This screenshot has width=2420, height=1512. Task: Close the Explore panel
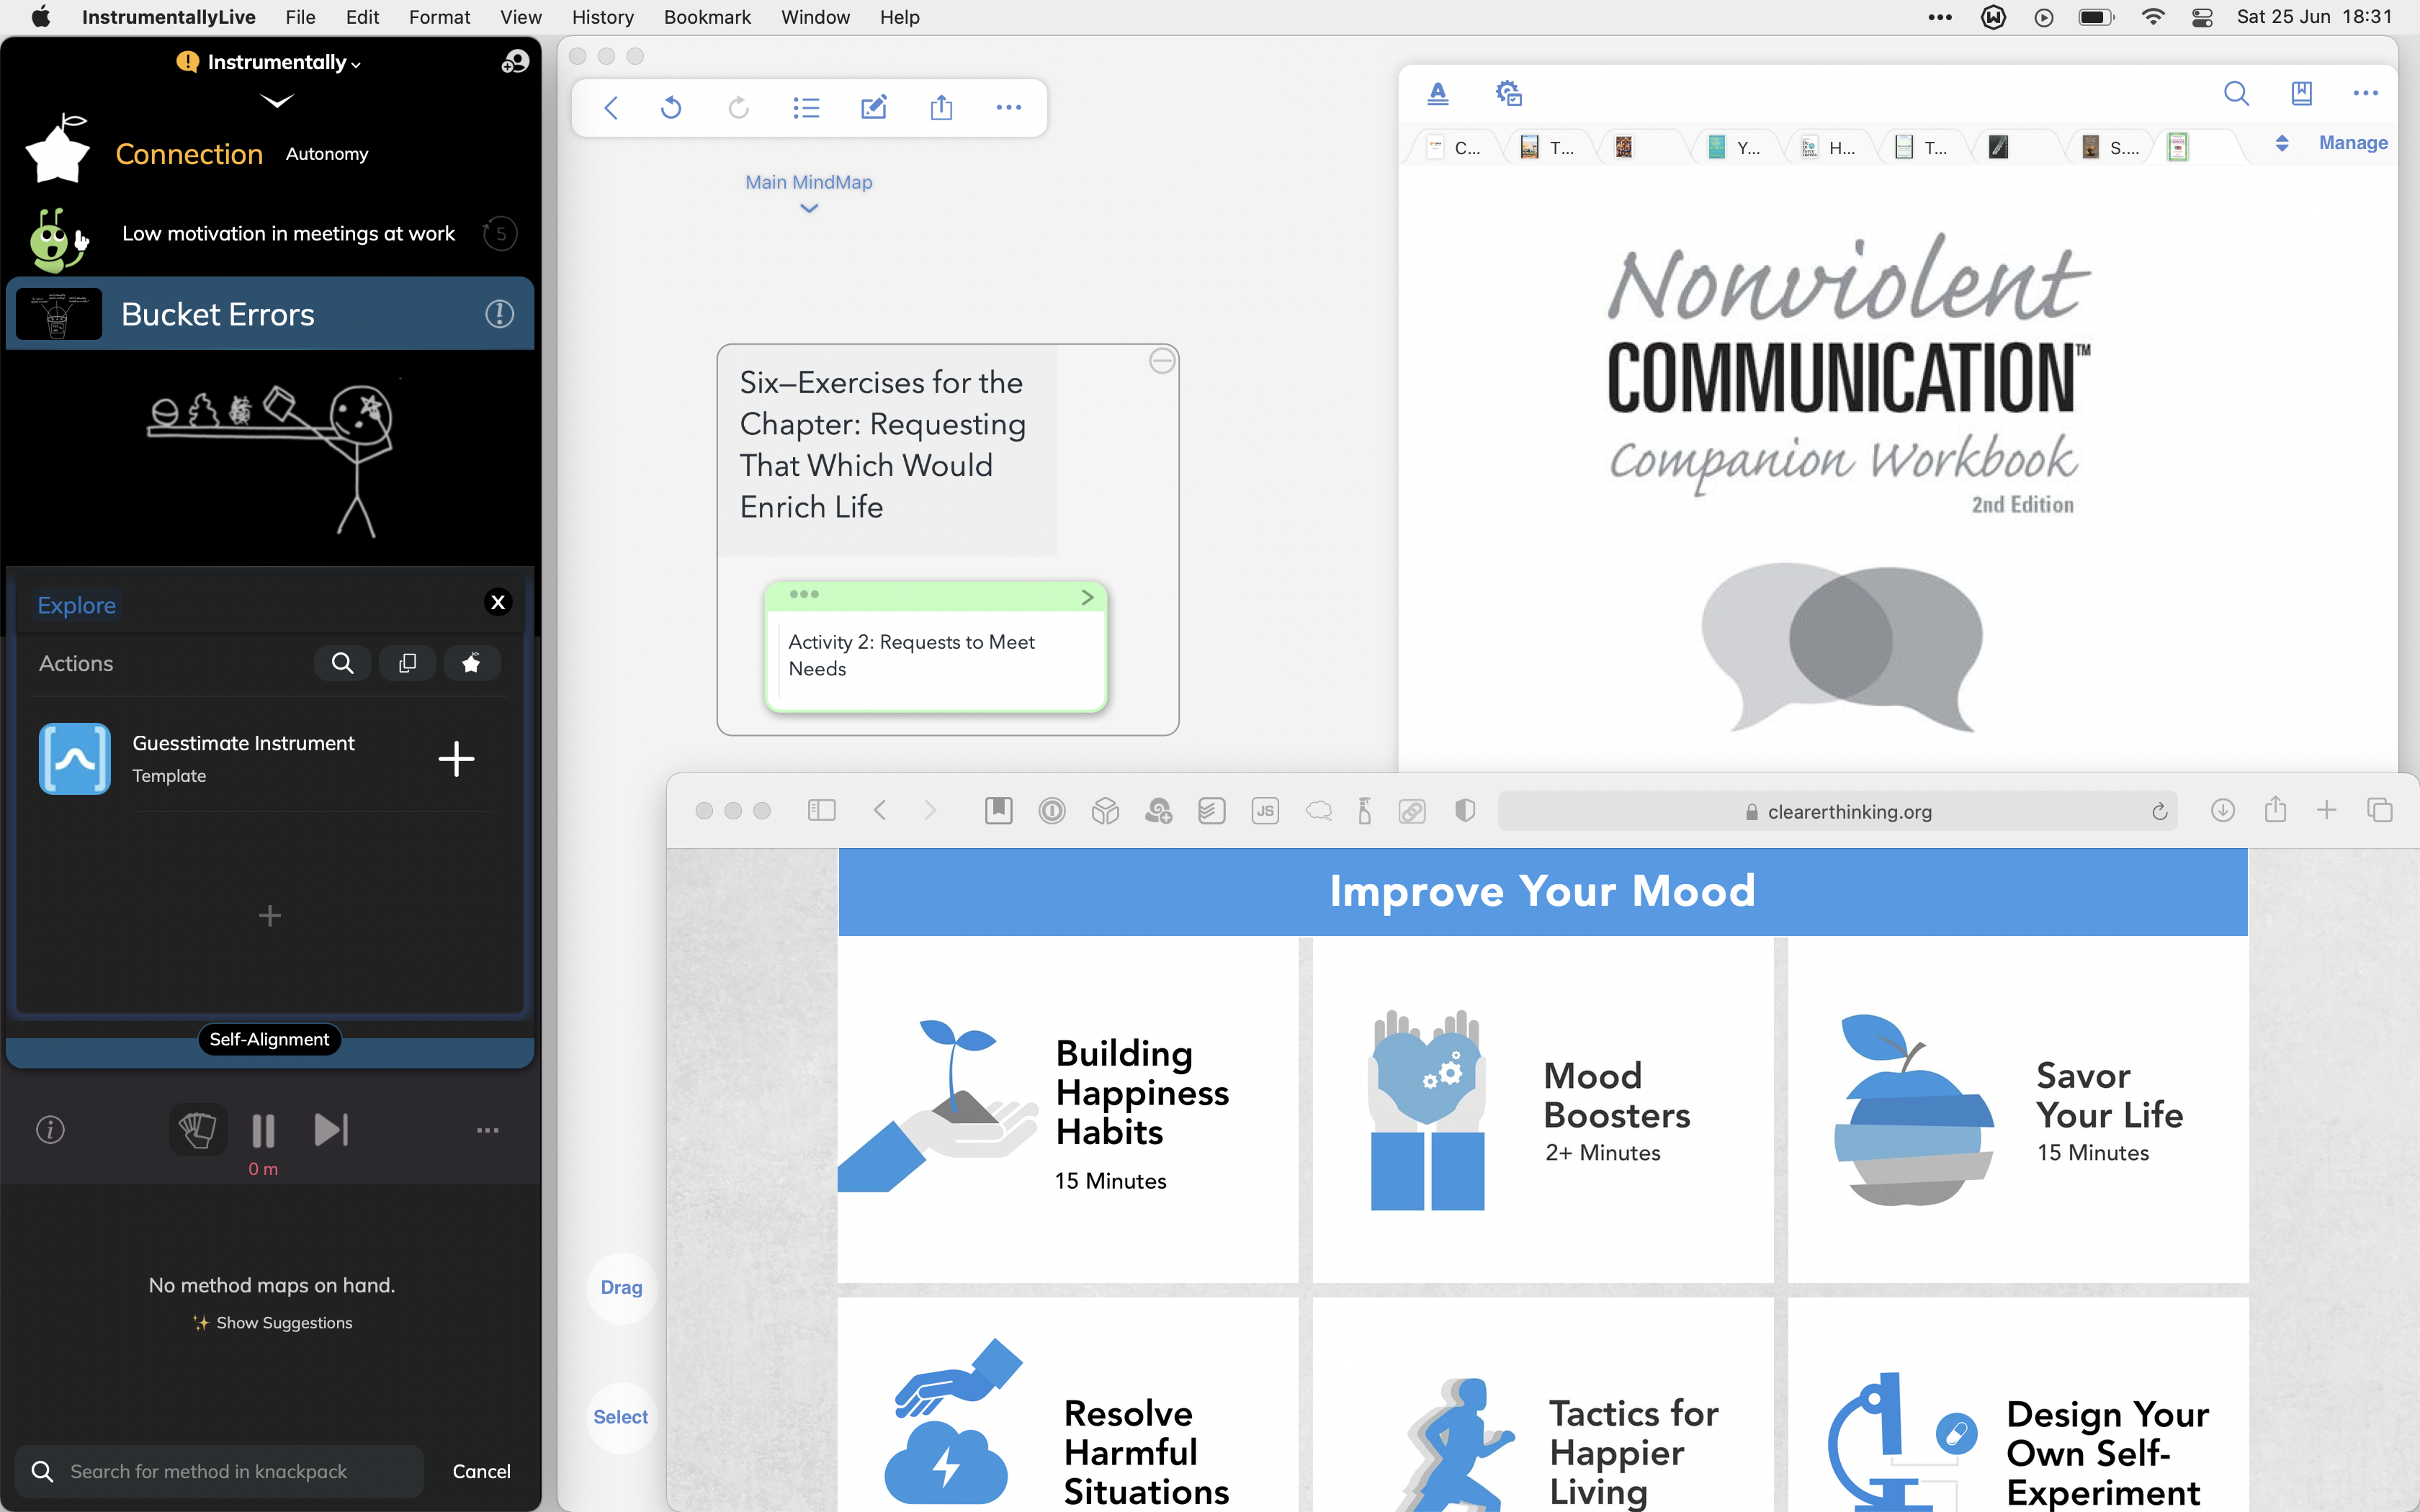[497, 602]
